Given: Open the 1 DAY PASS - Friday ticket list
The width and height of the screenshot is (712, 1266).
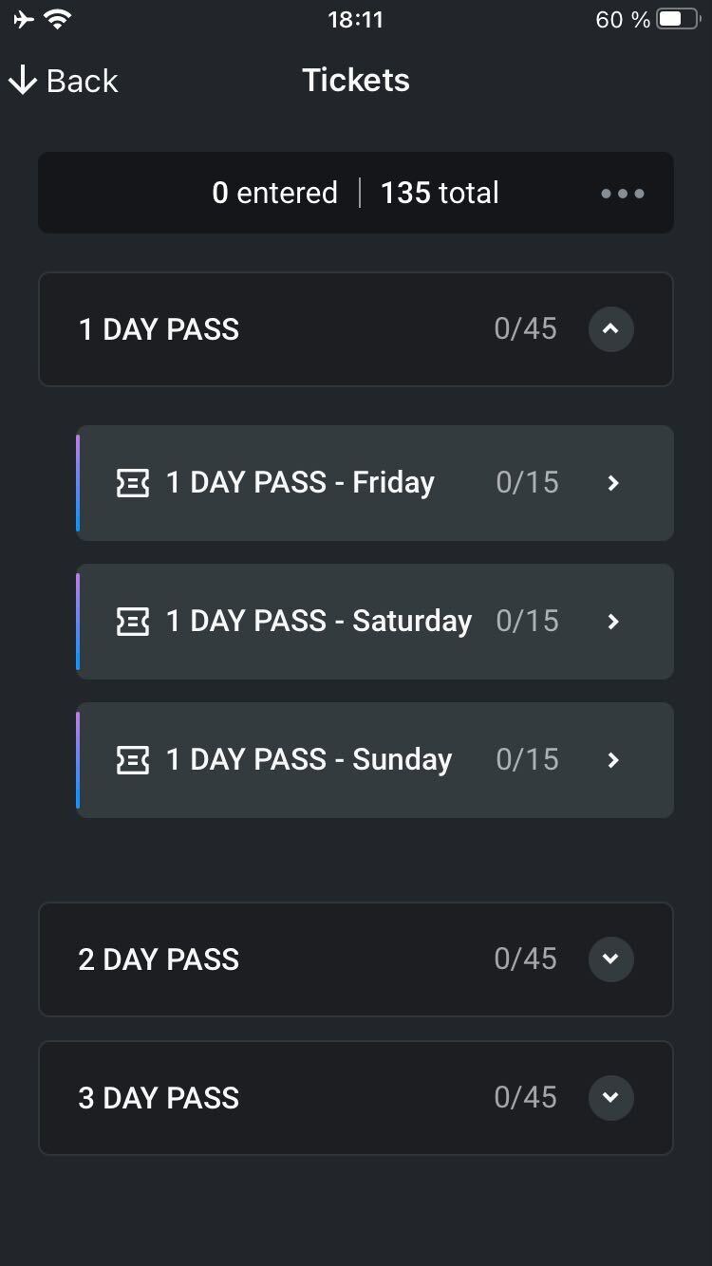Looking at the screenshot, I should click(x=375, y=483).
